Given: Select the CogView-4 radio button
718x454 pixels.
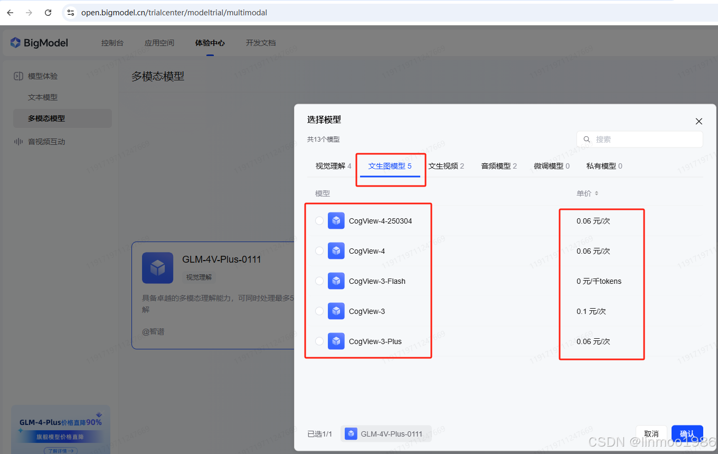Looking at the screenshot, I should pos(319,251).
